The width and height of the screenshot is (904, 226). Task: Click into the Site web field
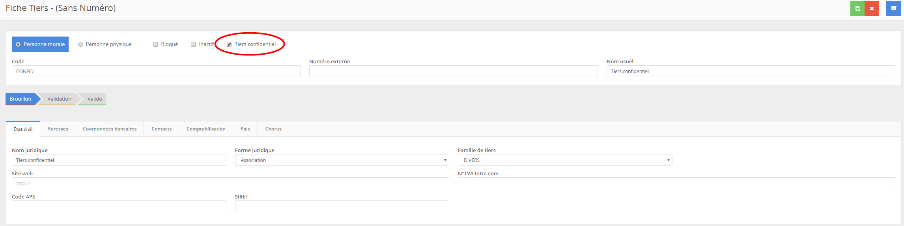click(230, 183)
